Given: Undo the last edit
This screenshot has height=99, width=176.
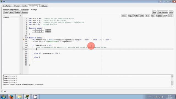Looking at the screenshot, I should pos(142,16).
